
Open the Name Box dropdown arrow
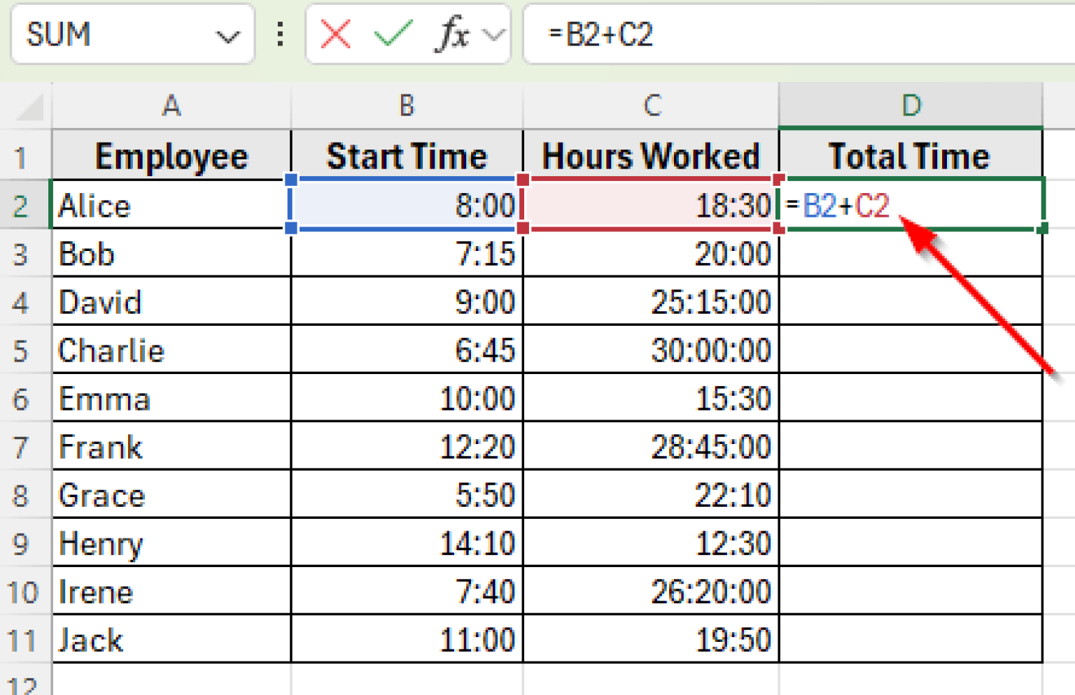pos(228,35)
